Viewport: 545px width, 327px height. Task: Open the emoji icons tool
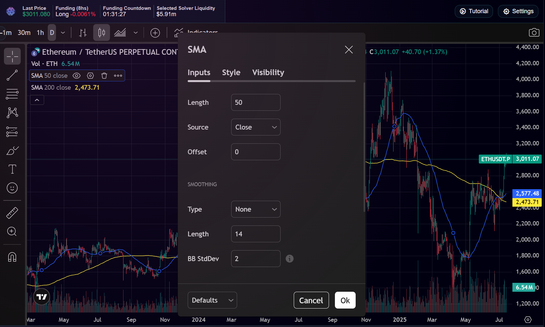coord(12,188)
